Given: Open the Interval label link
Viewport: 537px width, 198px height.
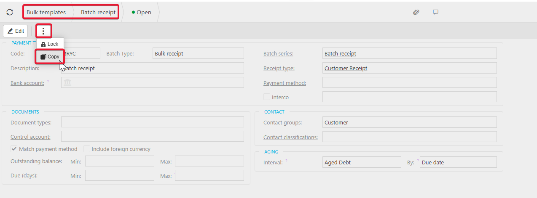Looking at the screenshot, I should (x=273, y=162).
